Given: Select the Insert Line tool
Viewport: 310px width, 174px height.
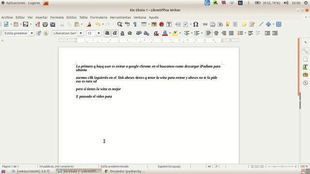Looking at the screenshot, I should pos(261,24).
